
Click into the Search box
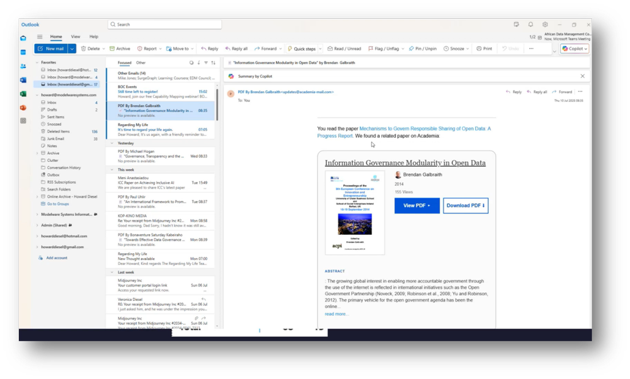pos(164,25)
